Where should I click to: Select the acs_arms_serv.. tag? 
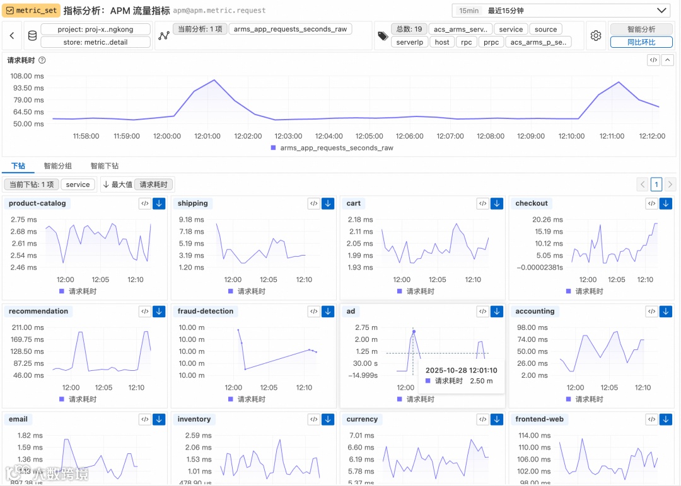(460, 29)
